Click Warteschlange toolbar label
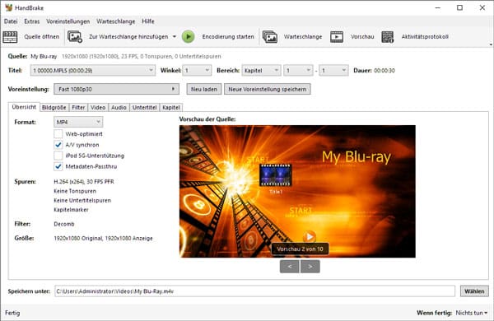This screenshot has width=494, height=321. [303, 37]
